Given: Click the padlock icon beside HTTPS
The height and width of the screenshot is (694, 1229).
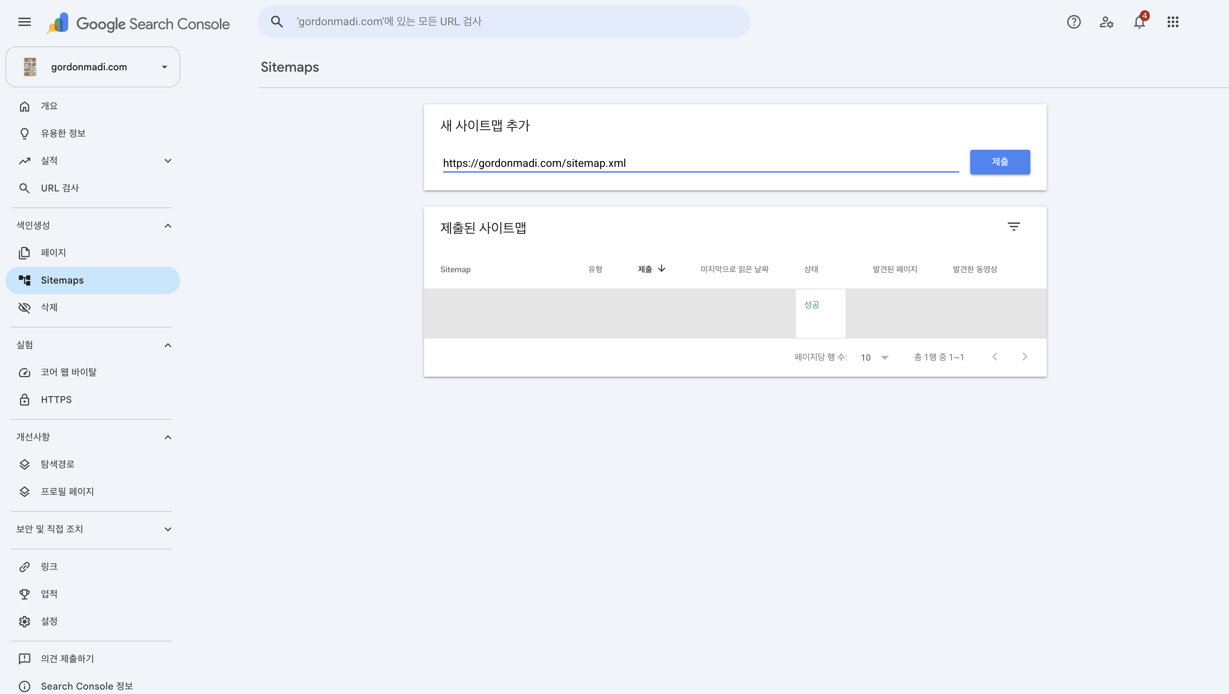Looking at the screenshot, I should (24, 400).
